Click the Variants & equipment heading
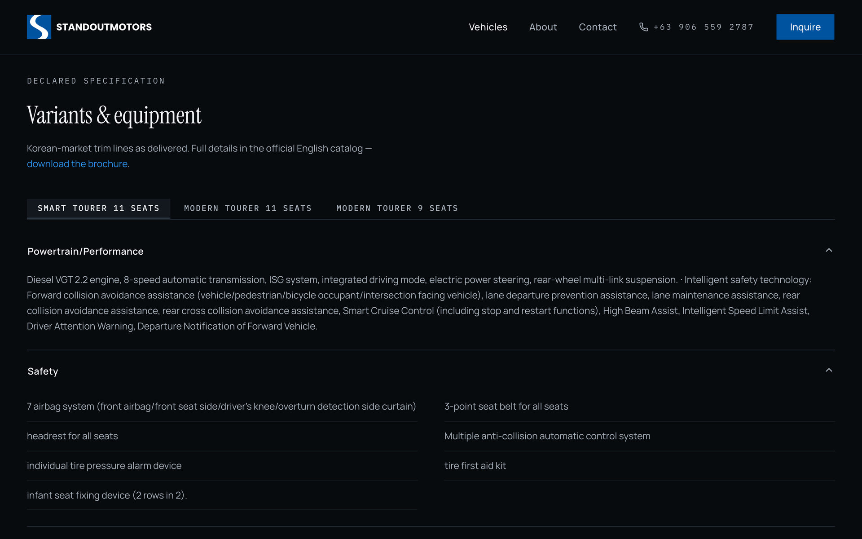This screenshot has height=539, width=862. click(114, 115)
